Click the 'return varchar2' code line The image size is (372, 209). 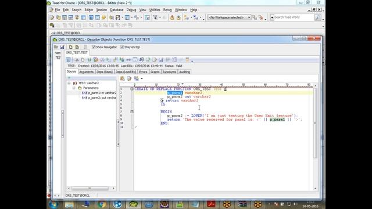point(182,100)
